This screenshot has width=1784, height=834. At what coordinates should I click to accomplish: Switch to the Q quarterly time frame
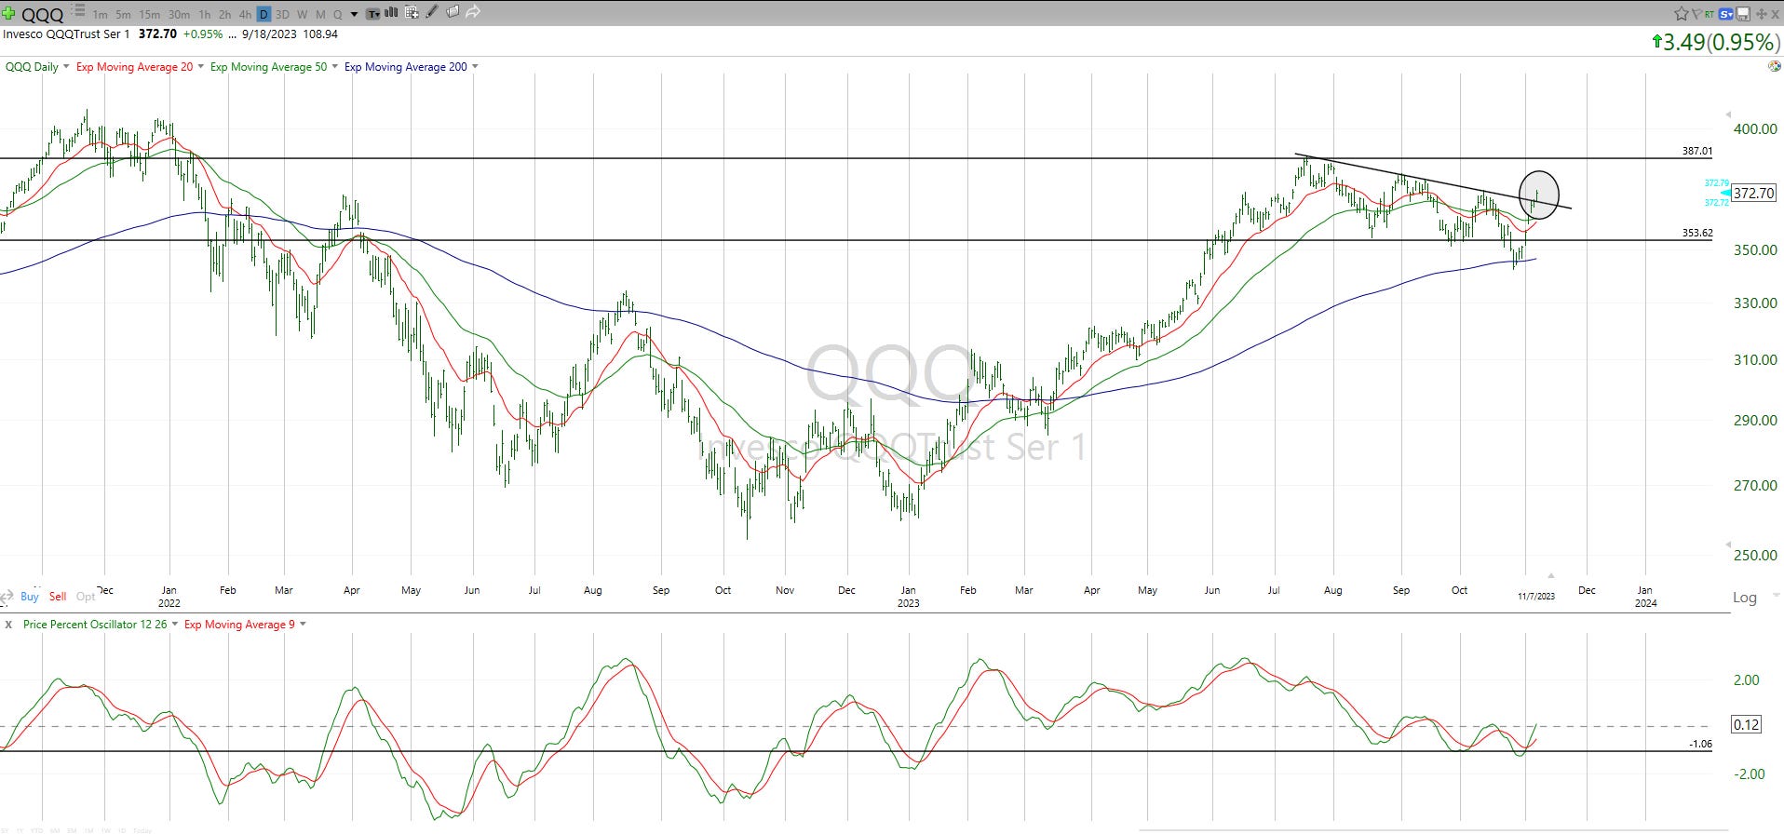click(338, 15)
